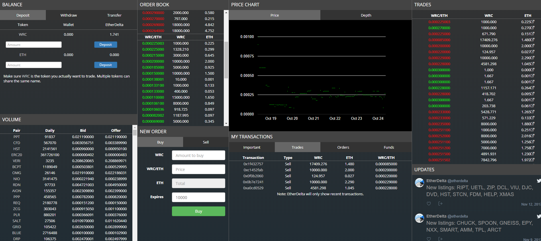Click the volume list scrollbar up arrow
The image size is (541, 241).
135,127
